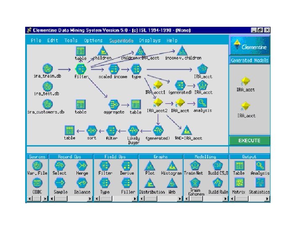Pick the Select record op icon
This screenshot has height=226, width=302.
(x=60, y=165)
